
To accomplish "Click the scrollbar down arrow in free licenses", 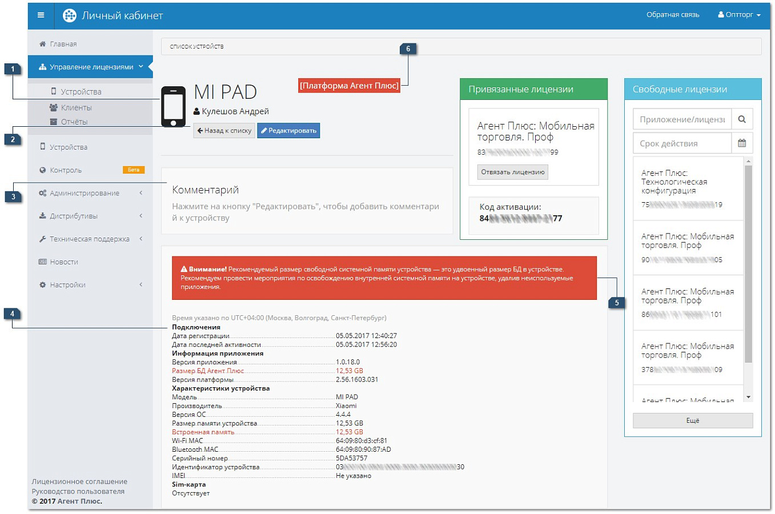I will [748, 397].
